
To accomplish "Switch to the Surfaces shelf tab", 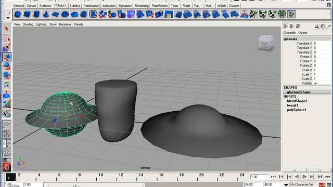I will 45,6.
